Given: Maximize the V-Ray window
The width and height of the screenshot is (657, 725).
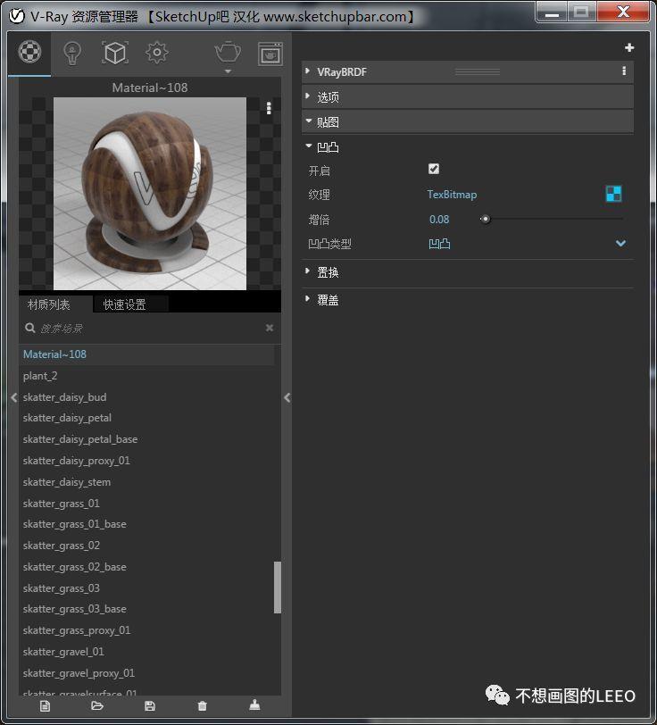Looking at the screenshot, I should [582, 12].
